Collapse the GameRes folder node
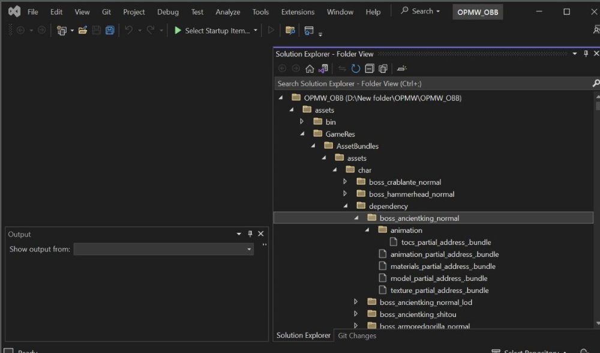The width and height of the screenshot is (600, 353). pyautogui.click(x=302, y=134)
